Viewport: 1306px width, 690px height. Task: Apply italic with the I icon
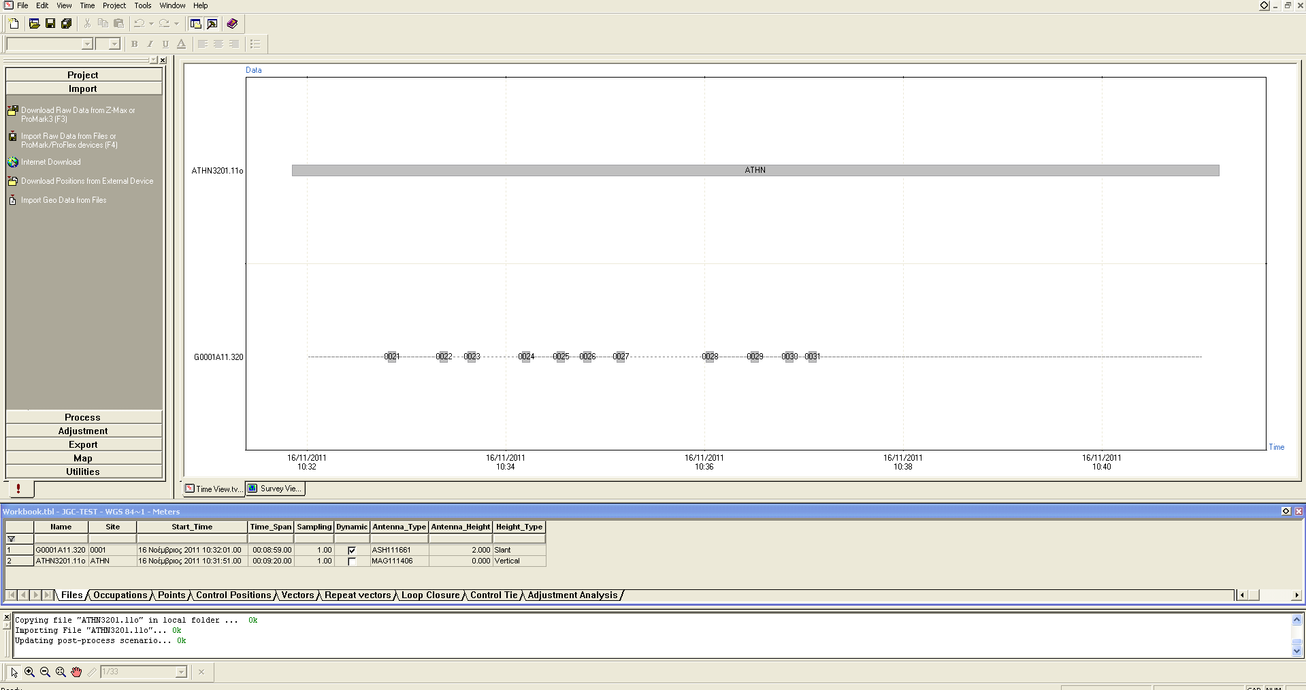150,44
